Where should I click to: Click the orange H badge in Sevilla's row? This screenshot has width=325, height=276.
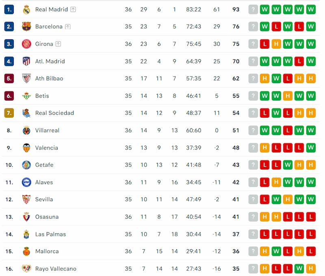click(x=288, y=199)
